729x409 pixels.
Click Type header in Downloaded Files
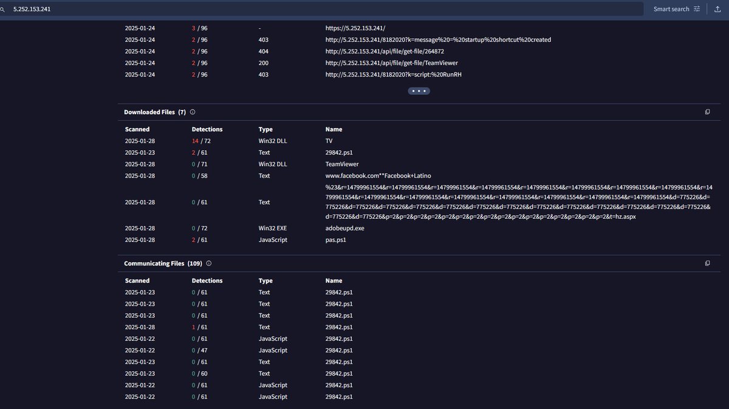[x=265, y=129]
